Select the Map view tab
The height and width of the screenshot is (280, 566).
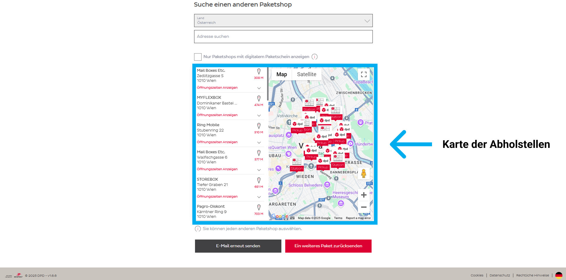[281, 74]
